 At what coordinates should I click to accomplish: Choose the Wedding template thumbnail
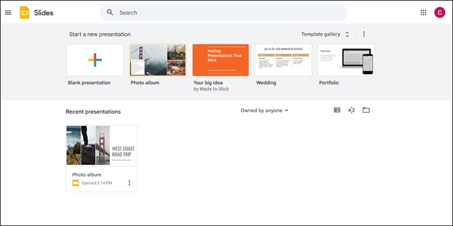(x=284, y=60)
